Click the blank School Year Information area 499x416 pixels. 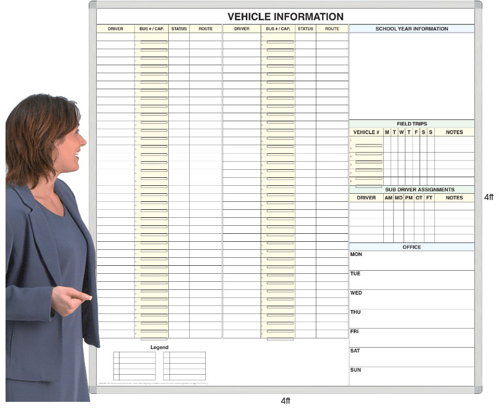412,75
